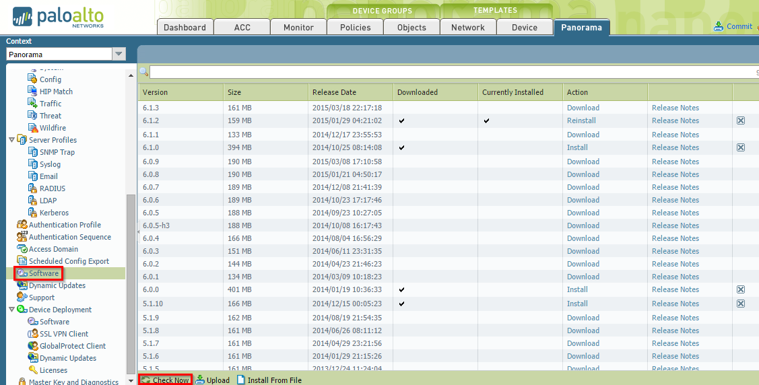759x385 pixels.
Task: Select the Panorama tab
Action: [582, 27]
